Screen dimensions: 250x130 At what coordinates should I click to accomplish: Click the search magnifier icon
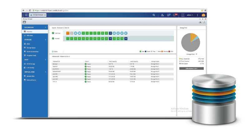pyautogui.click(x=153, y=15)
